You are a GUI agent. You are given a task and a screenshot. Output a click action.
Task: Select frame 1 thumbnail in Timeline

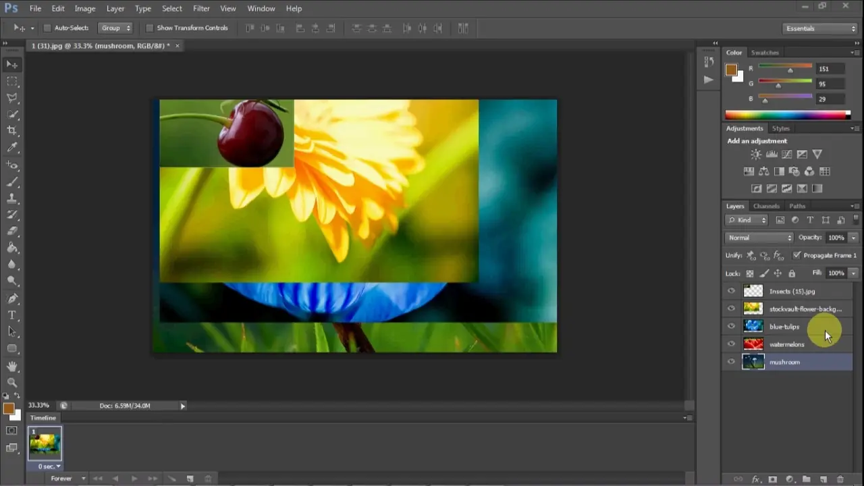coord(45,444)
